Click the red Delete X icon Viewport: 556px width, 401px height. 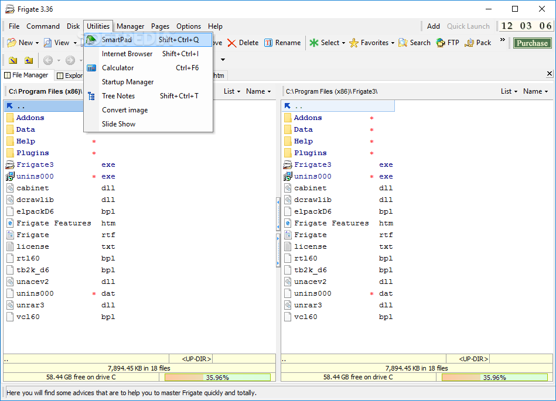coord(231,43)
